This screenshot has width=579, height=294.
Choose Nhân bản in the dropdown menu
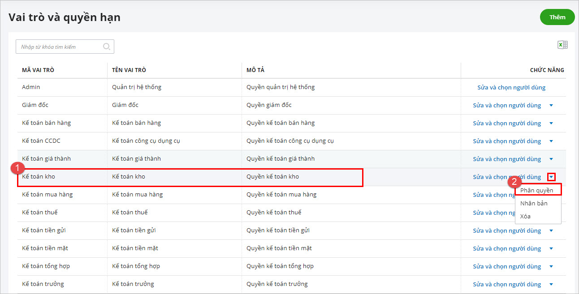coord(533,203)
